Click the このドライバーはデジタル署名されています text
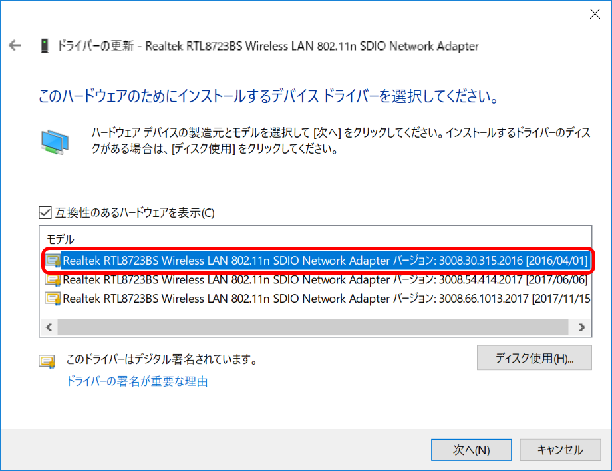The image size is (612, 471). 162,359
